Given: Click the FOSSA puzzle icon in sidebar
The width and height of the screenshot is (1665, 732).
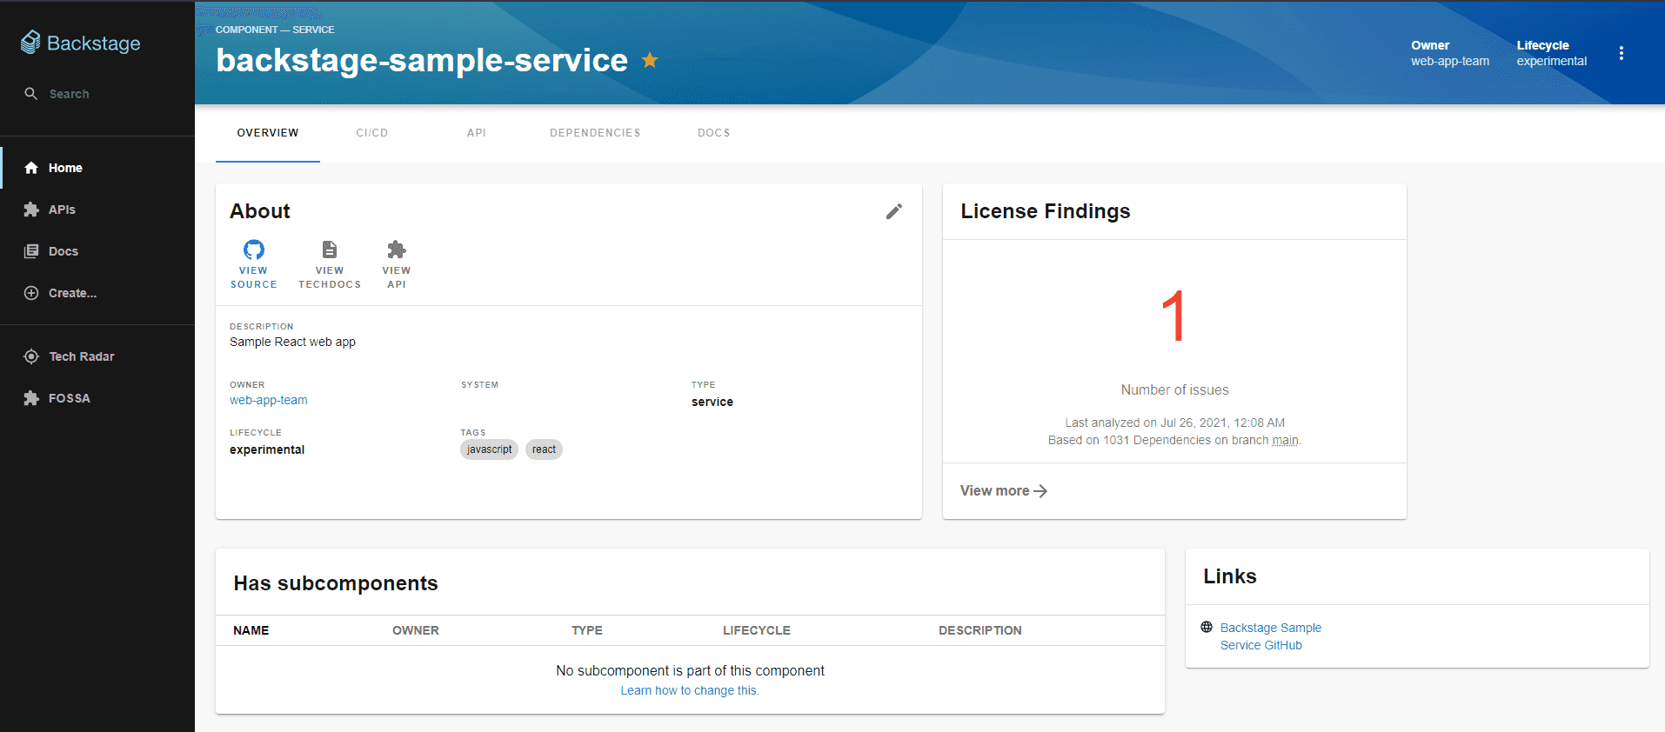Looking at the screenshot, I should click(31, 398).
